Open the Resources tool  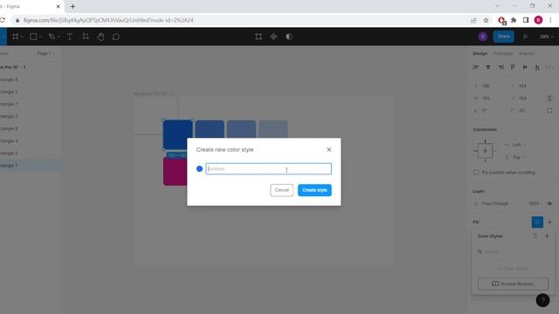(x=86, y=37)
